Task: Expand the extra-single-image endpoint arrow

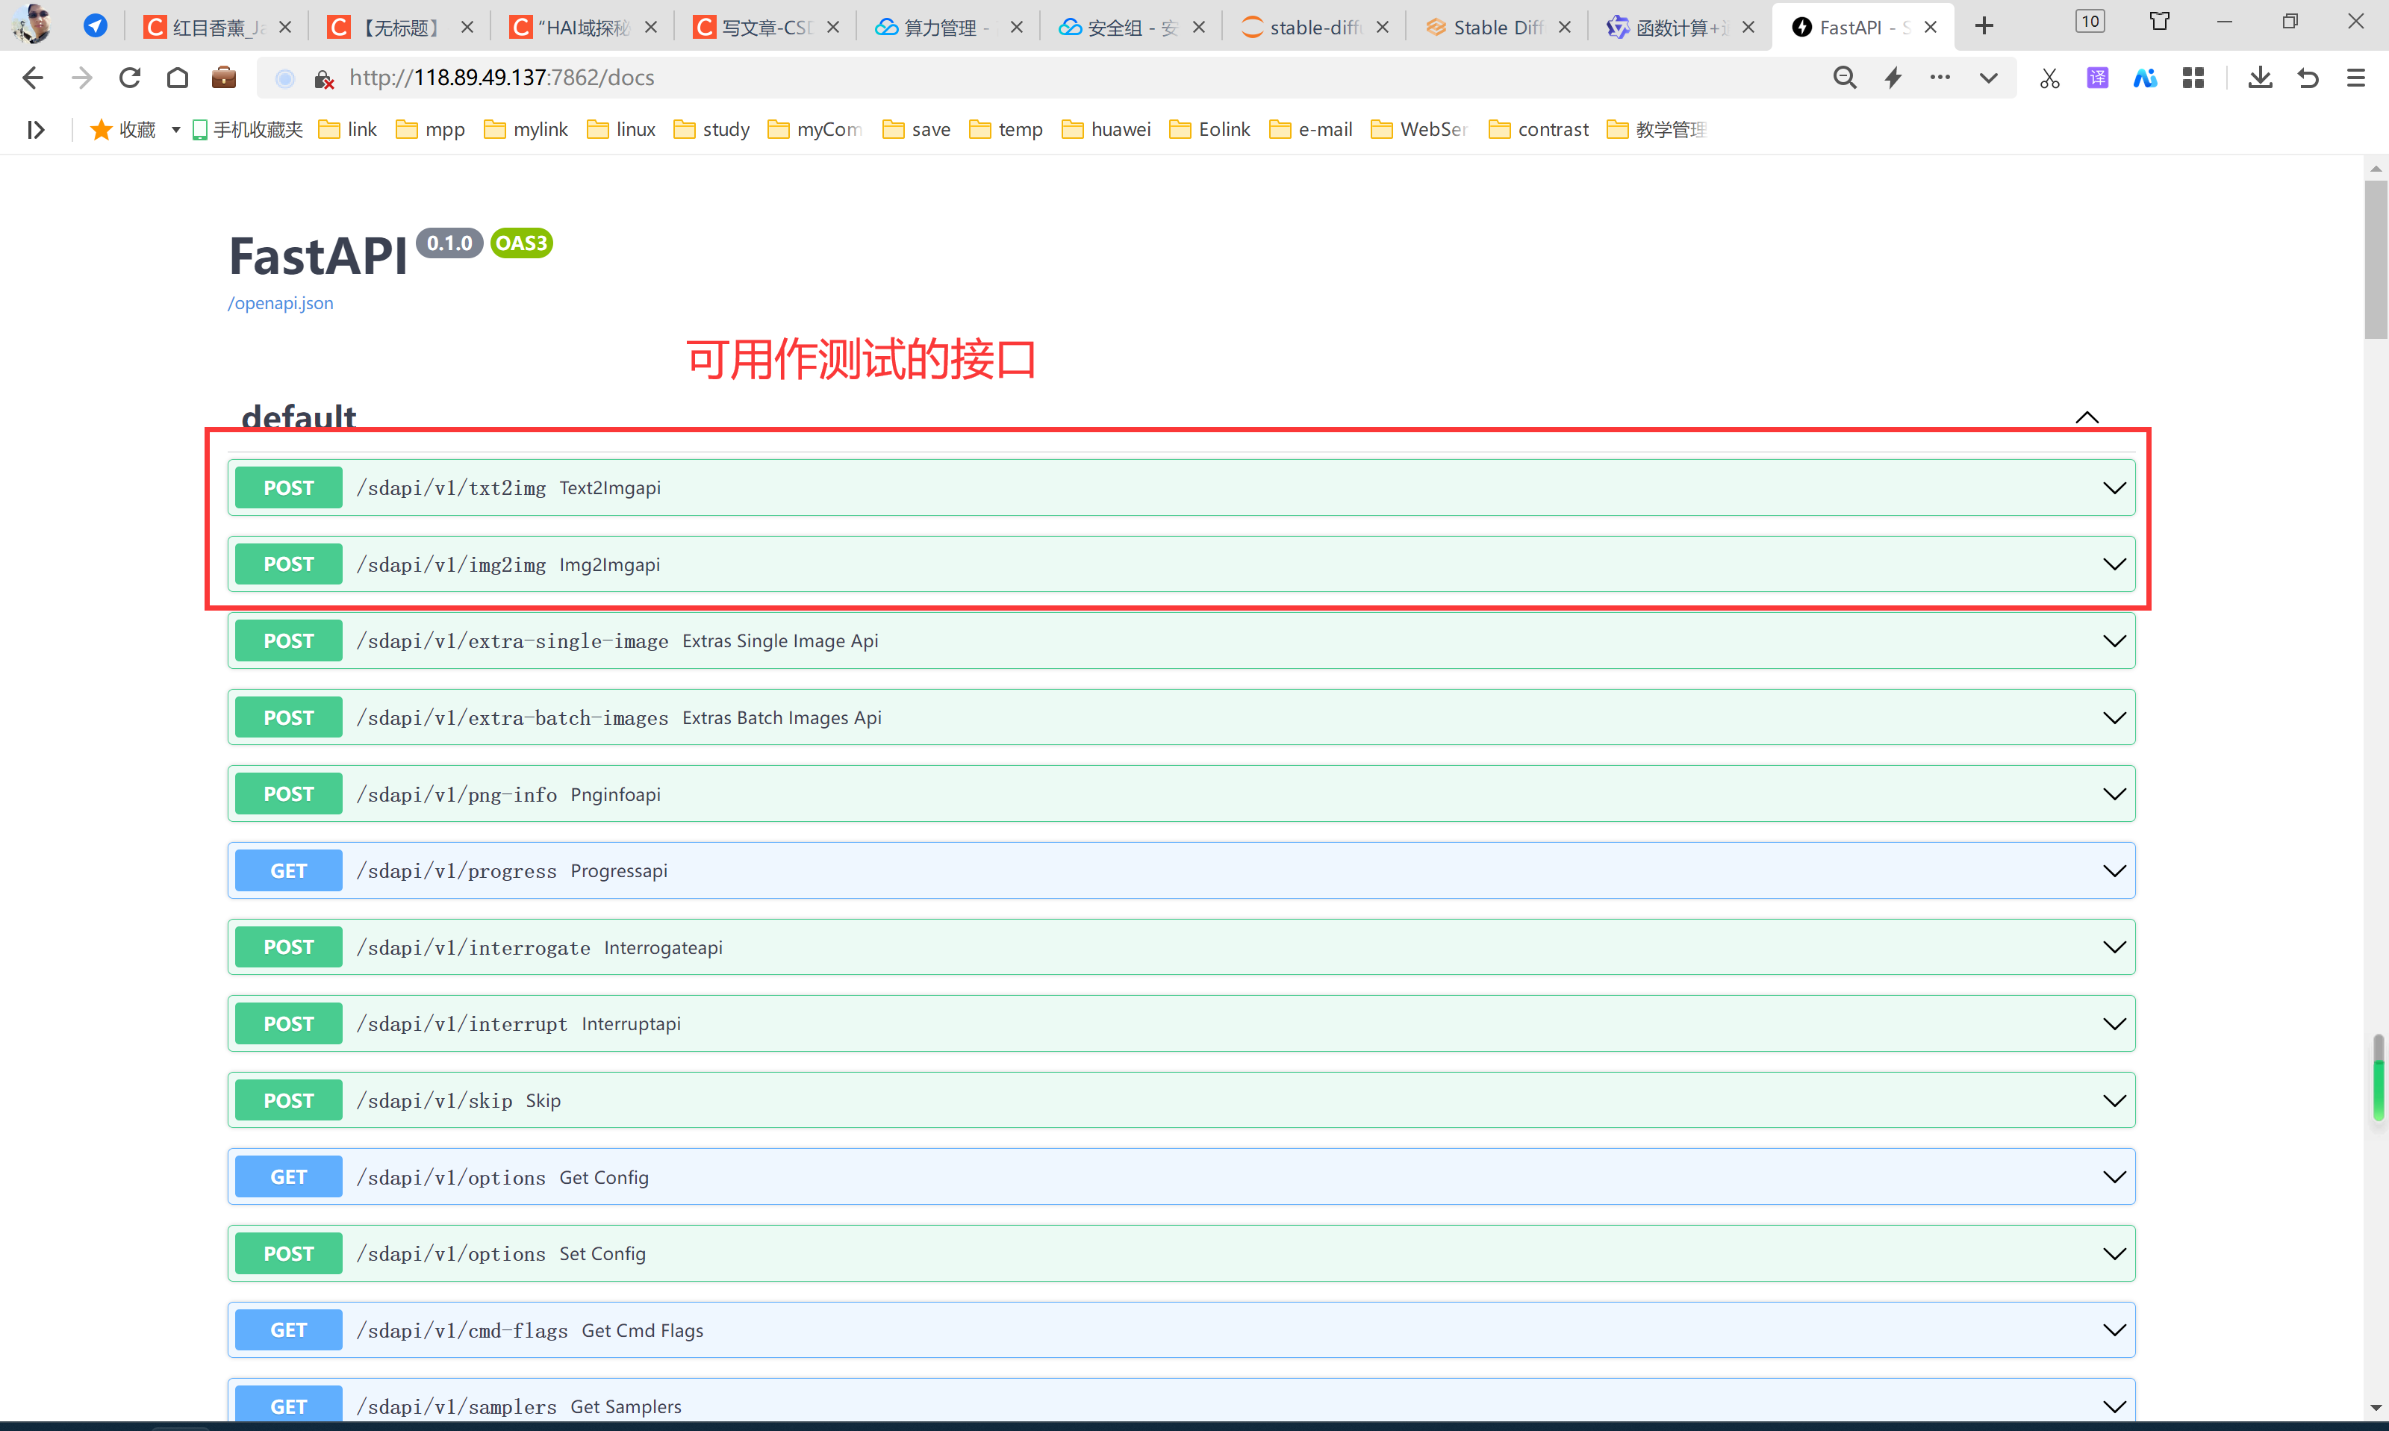Action: pyautogui.click(x=2114, y=641)
